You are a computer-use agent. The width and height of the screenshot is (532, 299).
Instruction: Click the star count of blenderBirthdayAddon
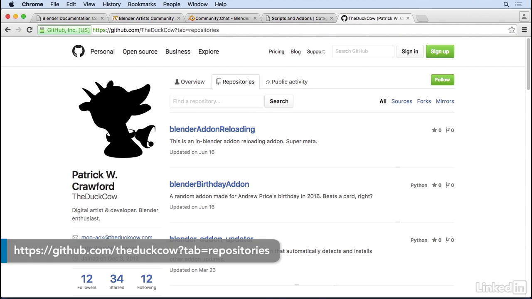tap(436, 185)
